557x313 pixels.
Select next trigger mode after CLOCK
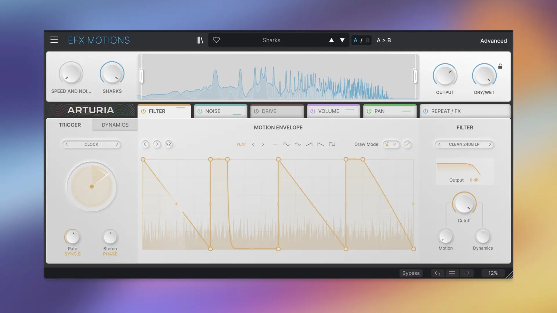(117, 144)
